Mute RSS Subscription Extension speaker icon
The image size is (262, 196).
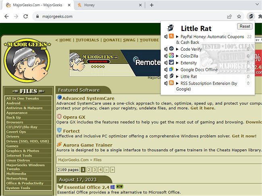pos(166,83)
